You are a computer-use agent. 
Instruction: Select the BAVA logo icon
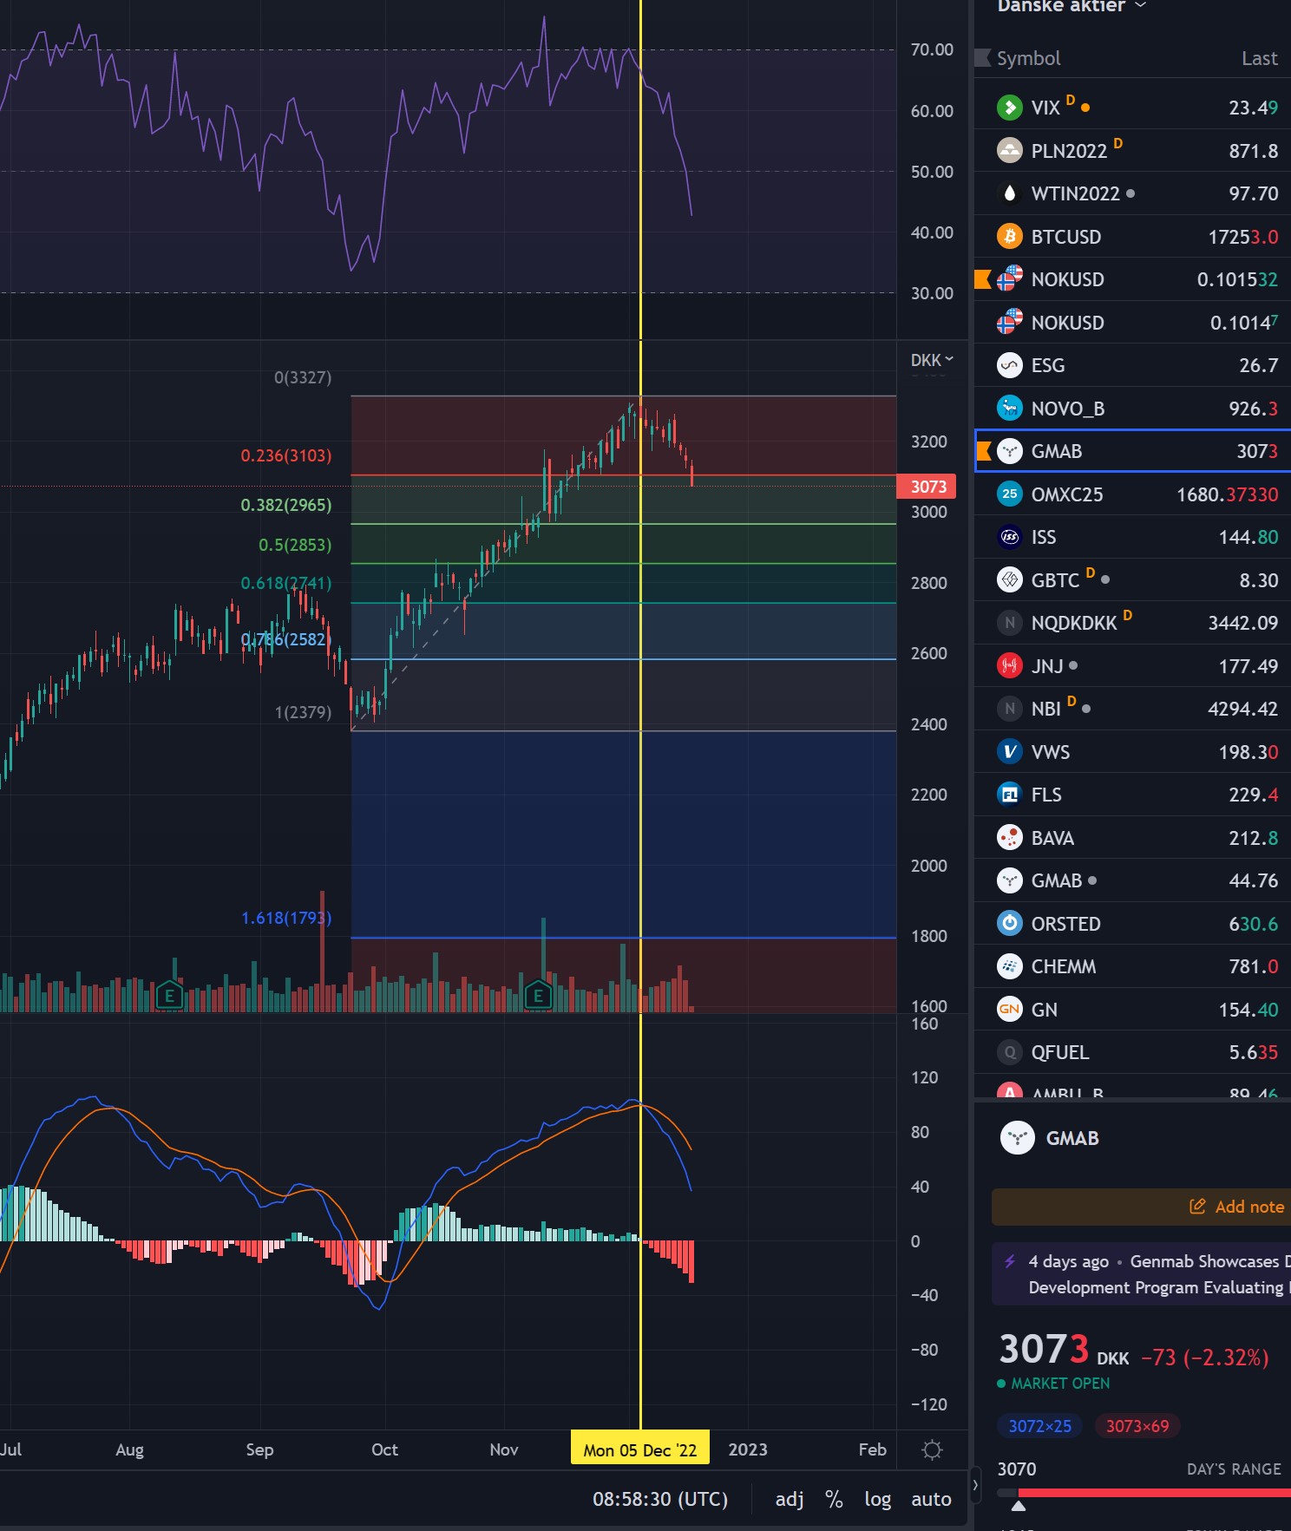pos(1009,838)
